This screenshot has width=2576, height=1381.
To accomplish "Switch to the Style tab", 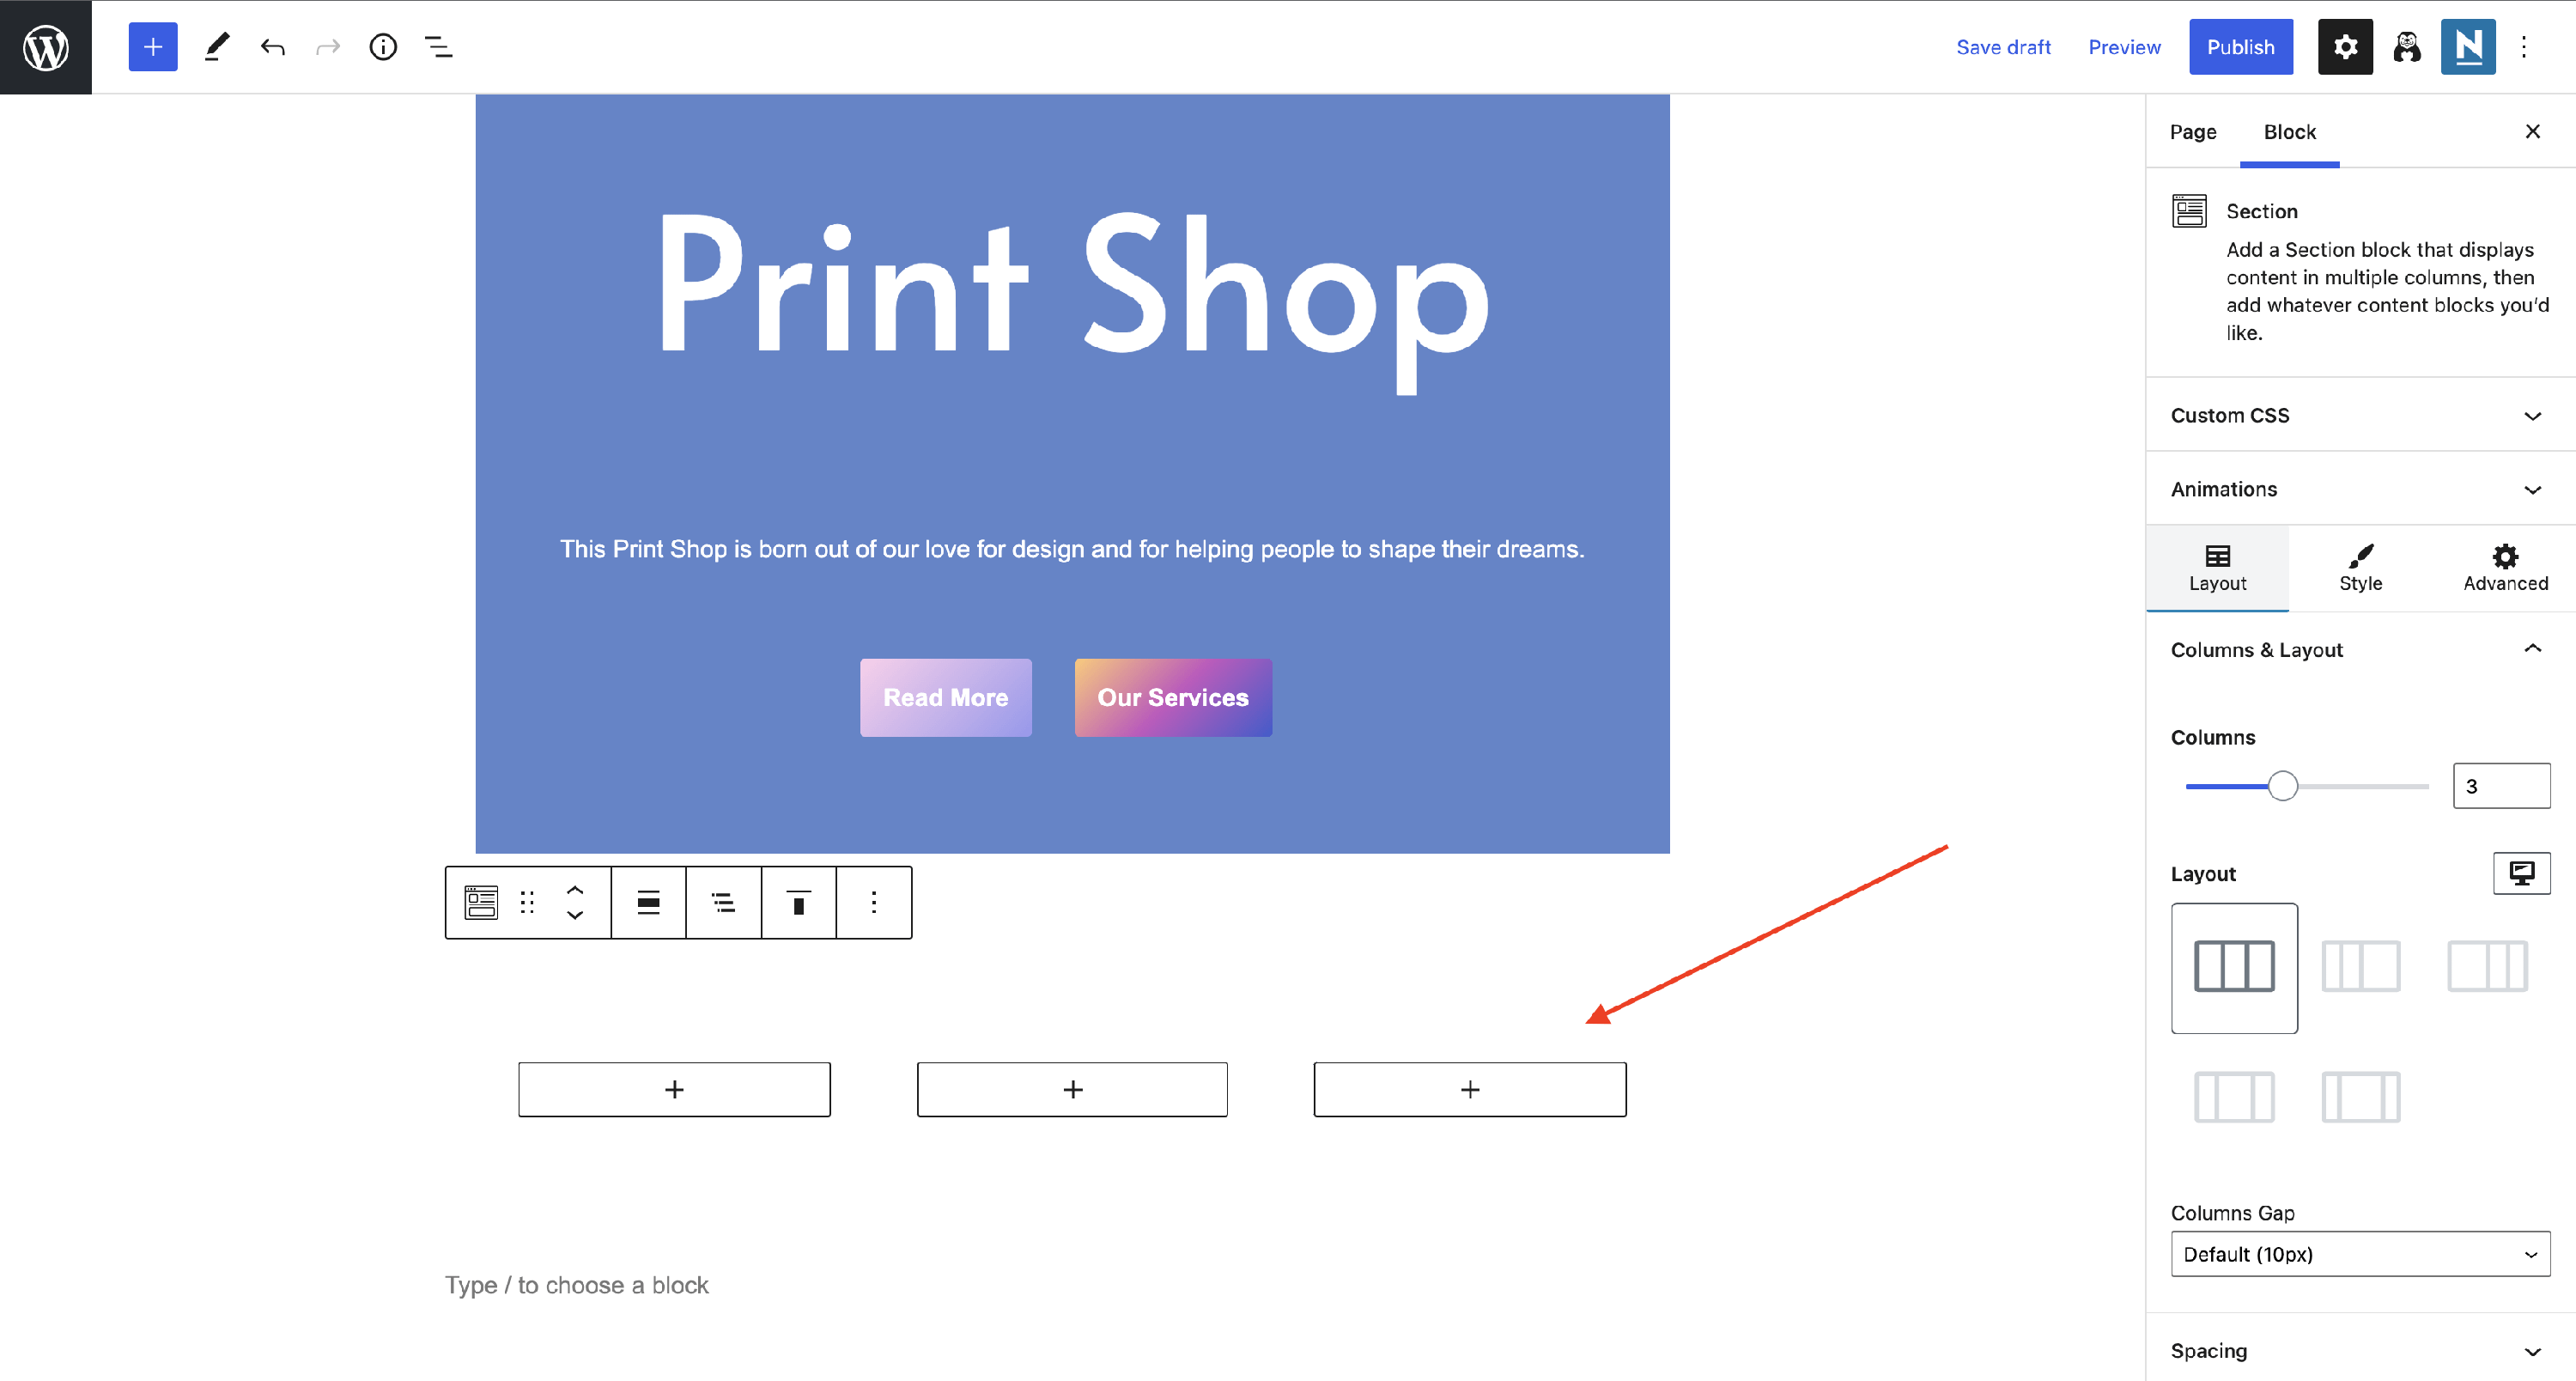I will tap(2360, 568).
